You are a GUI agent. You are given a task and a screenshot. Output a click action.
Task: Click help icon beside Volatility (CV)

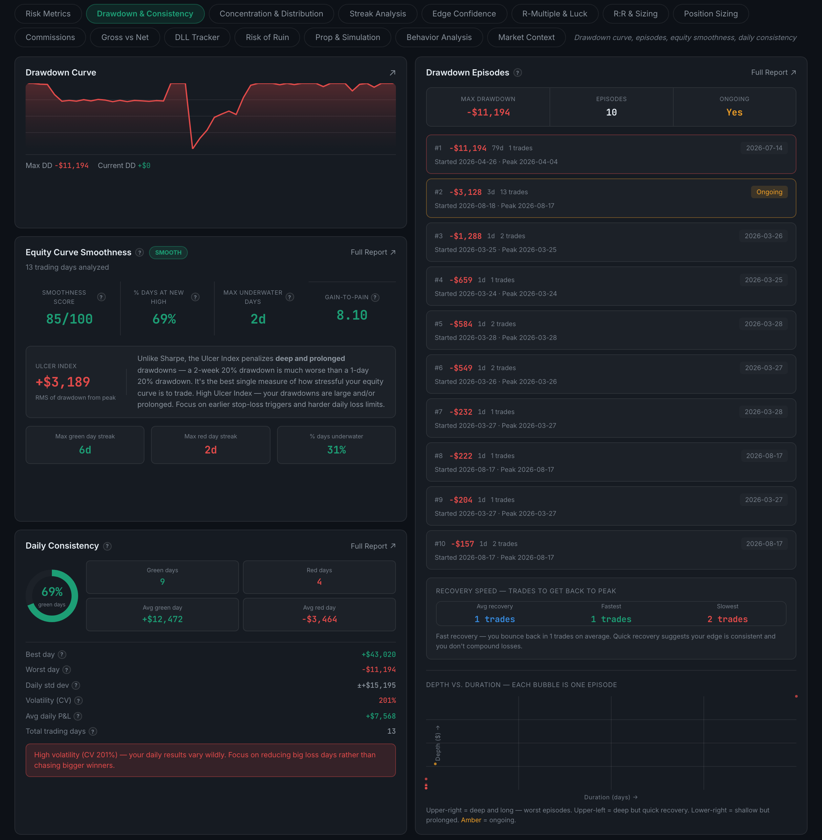click(x=78, y=700)
